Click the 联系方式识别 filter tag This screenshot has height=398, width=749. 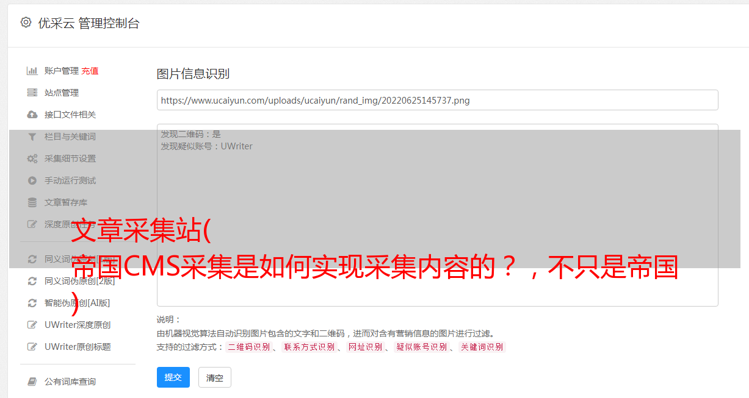309,347
